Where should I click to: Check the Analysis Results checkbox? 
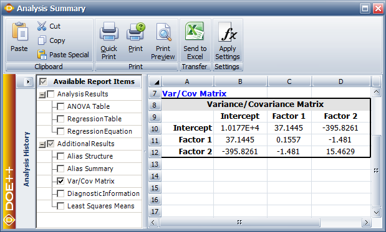coord(51,94)
